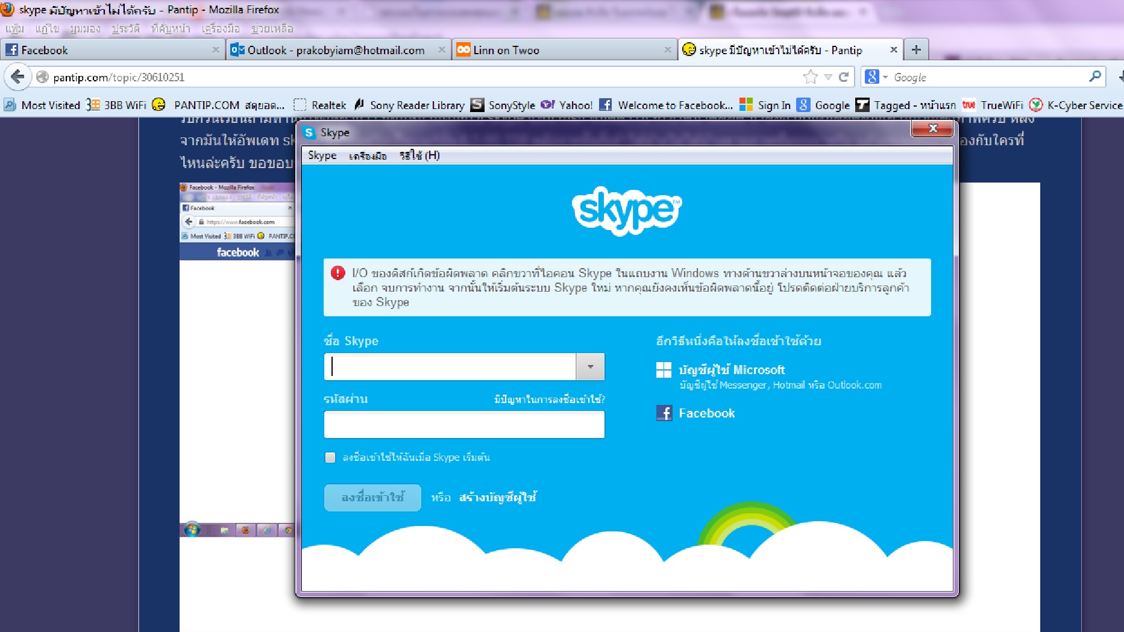
Task: Open Welcome to Facebook bookmark
Action: point(666,105)
